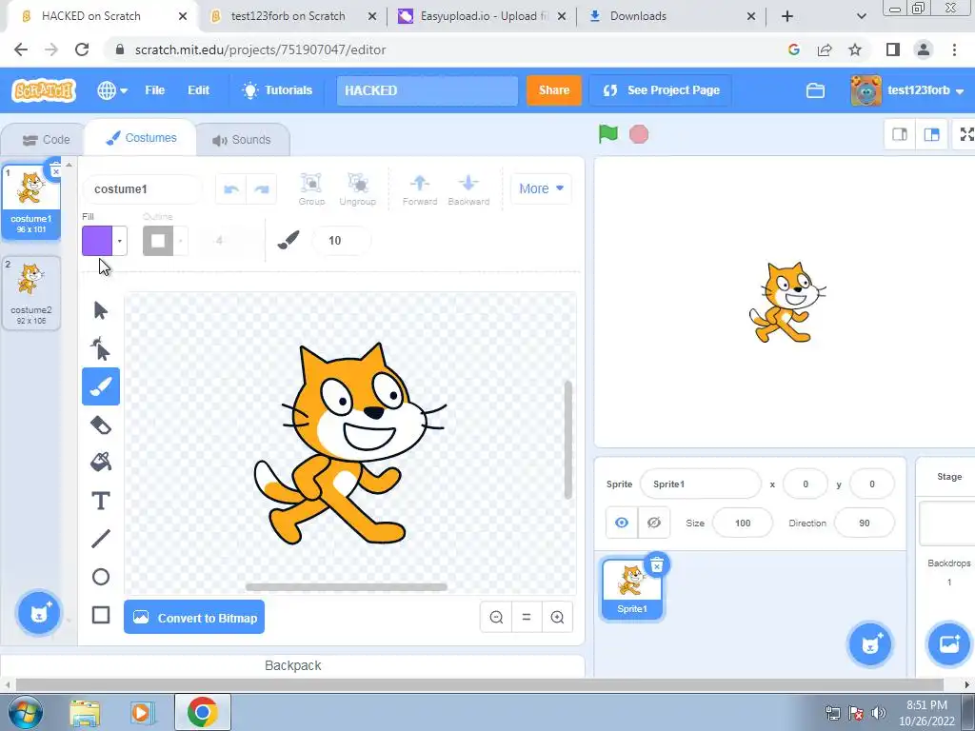Click the Redo arrow
This screenshot has height=731, width=975.
coord(262,189)
